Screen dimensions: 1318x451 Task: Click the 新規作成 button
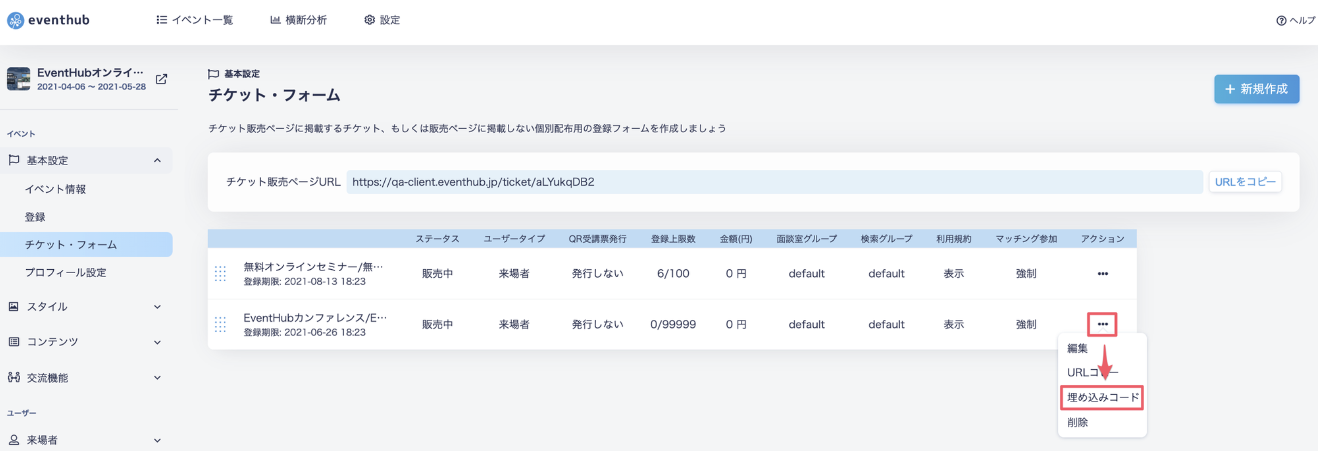pyautogui.click(x=1257, y=89)
